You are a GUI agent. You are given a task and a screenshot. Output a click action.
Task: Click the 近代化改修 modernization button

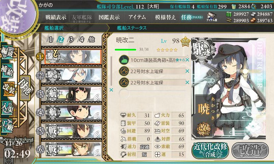pos(210,150)
